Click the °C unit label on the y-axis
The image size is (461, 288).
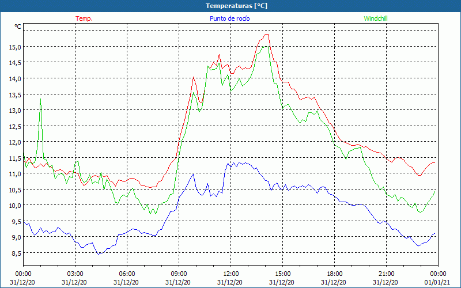(x=18, y=26)
